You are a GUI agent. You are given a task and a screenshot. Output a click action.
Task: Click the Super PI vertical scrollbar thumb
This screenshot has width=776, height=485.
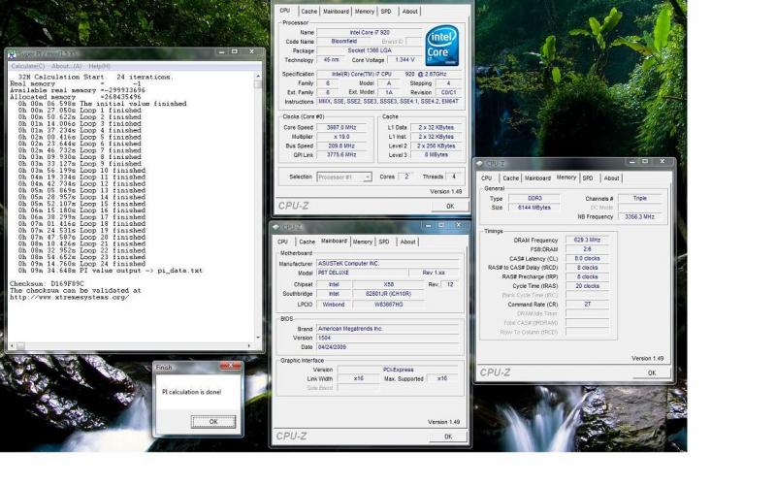258,84
